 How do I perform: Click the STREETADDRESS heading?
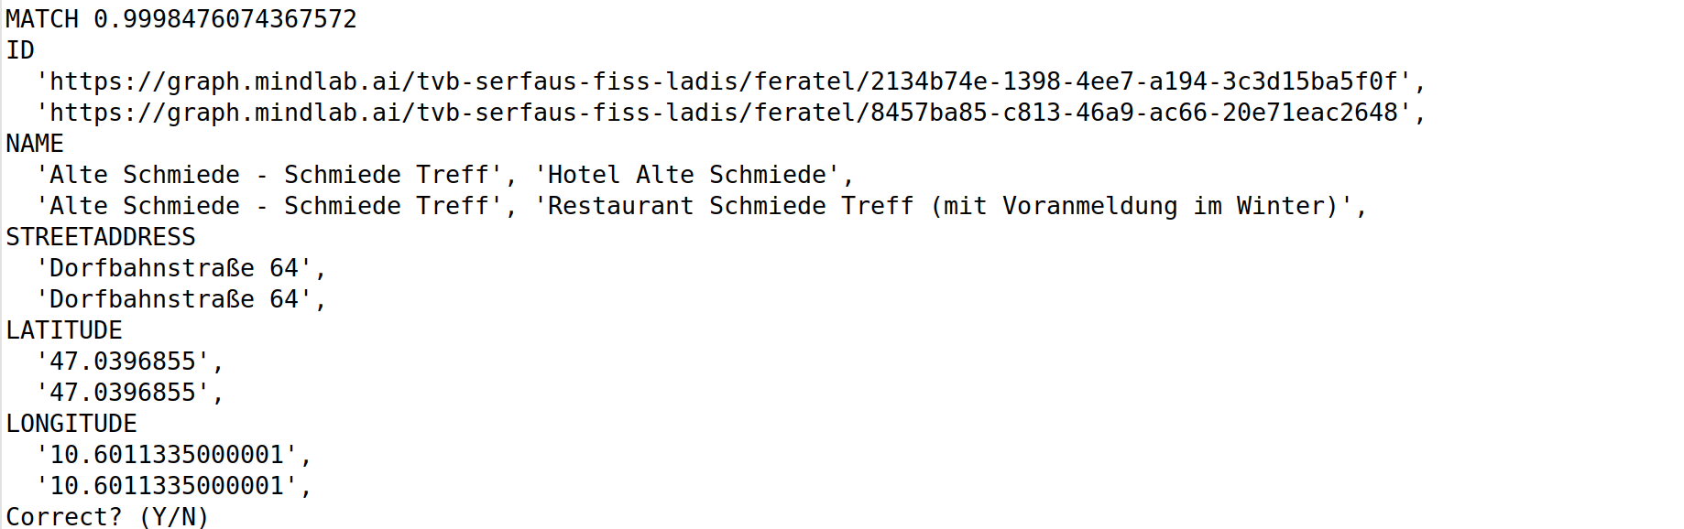coord(101,237)
